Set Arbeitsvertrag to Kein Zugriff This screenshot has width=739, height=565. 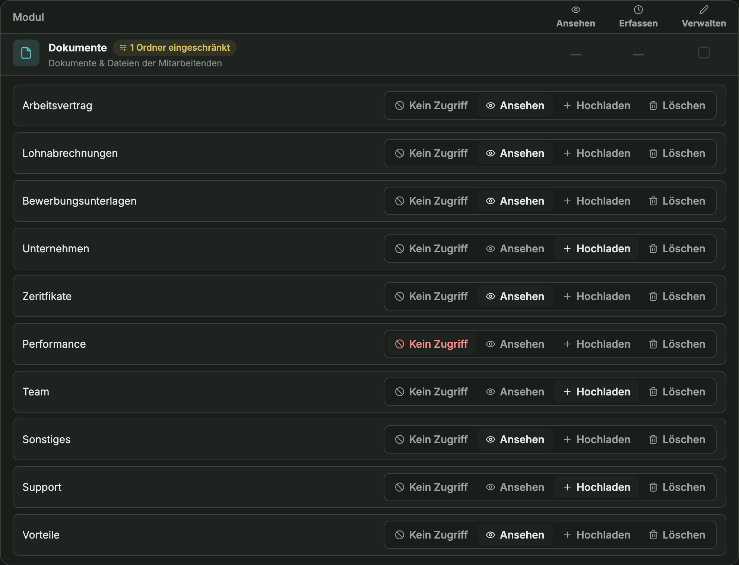(x=431, y=105)
